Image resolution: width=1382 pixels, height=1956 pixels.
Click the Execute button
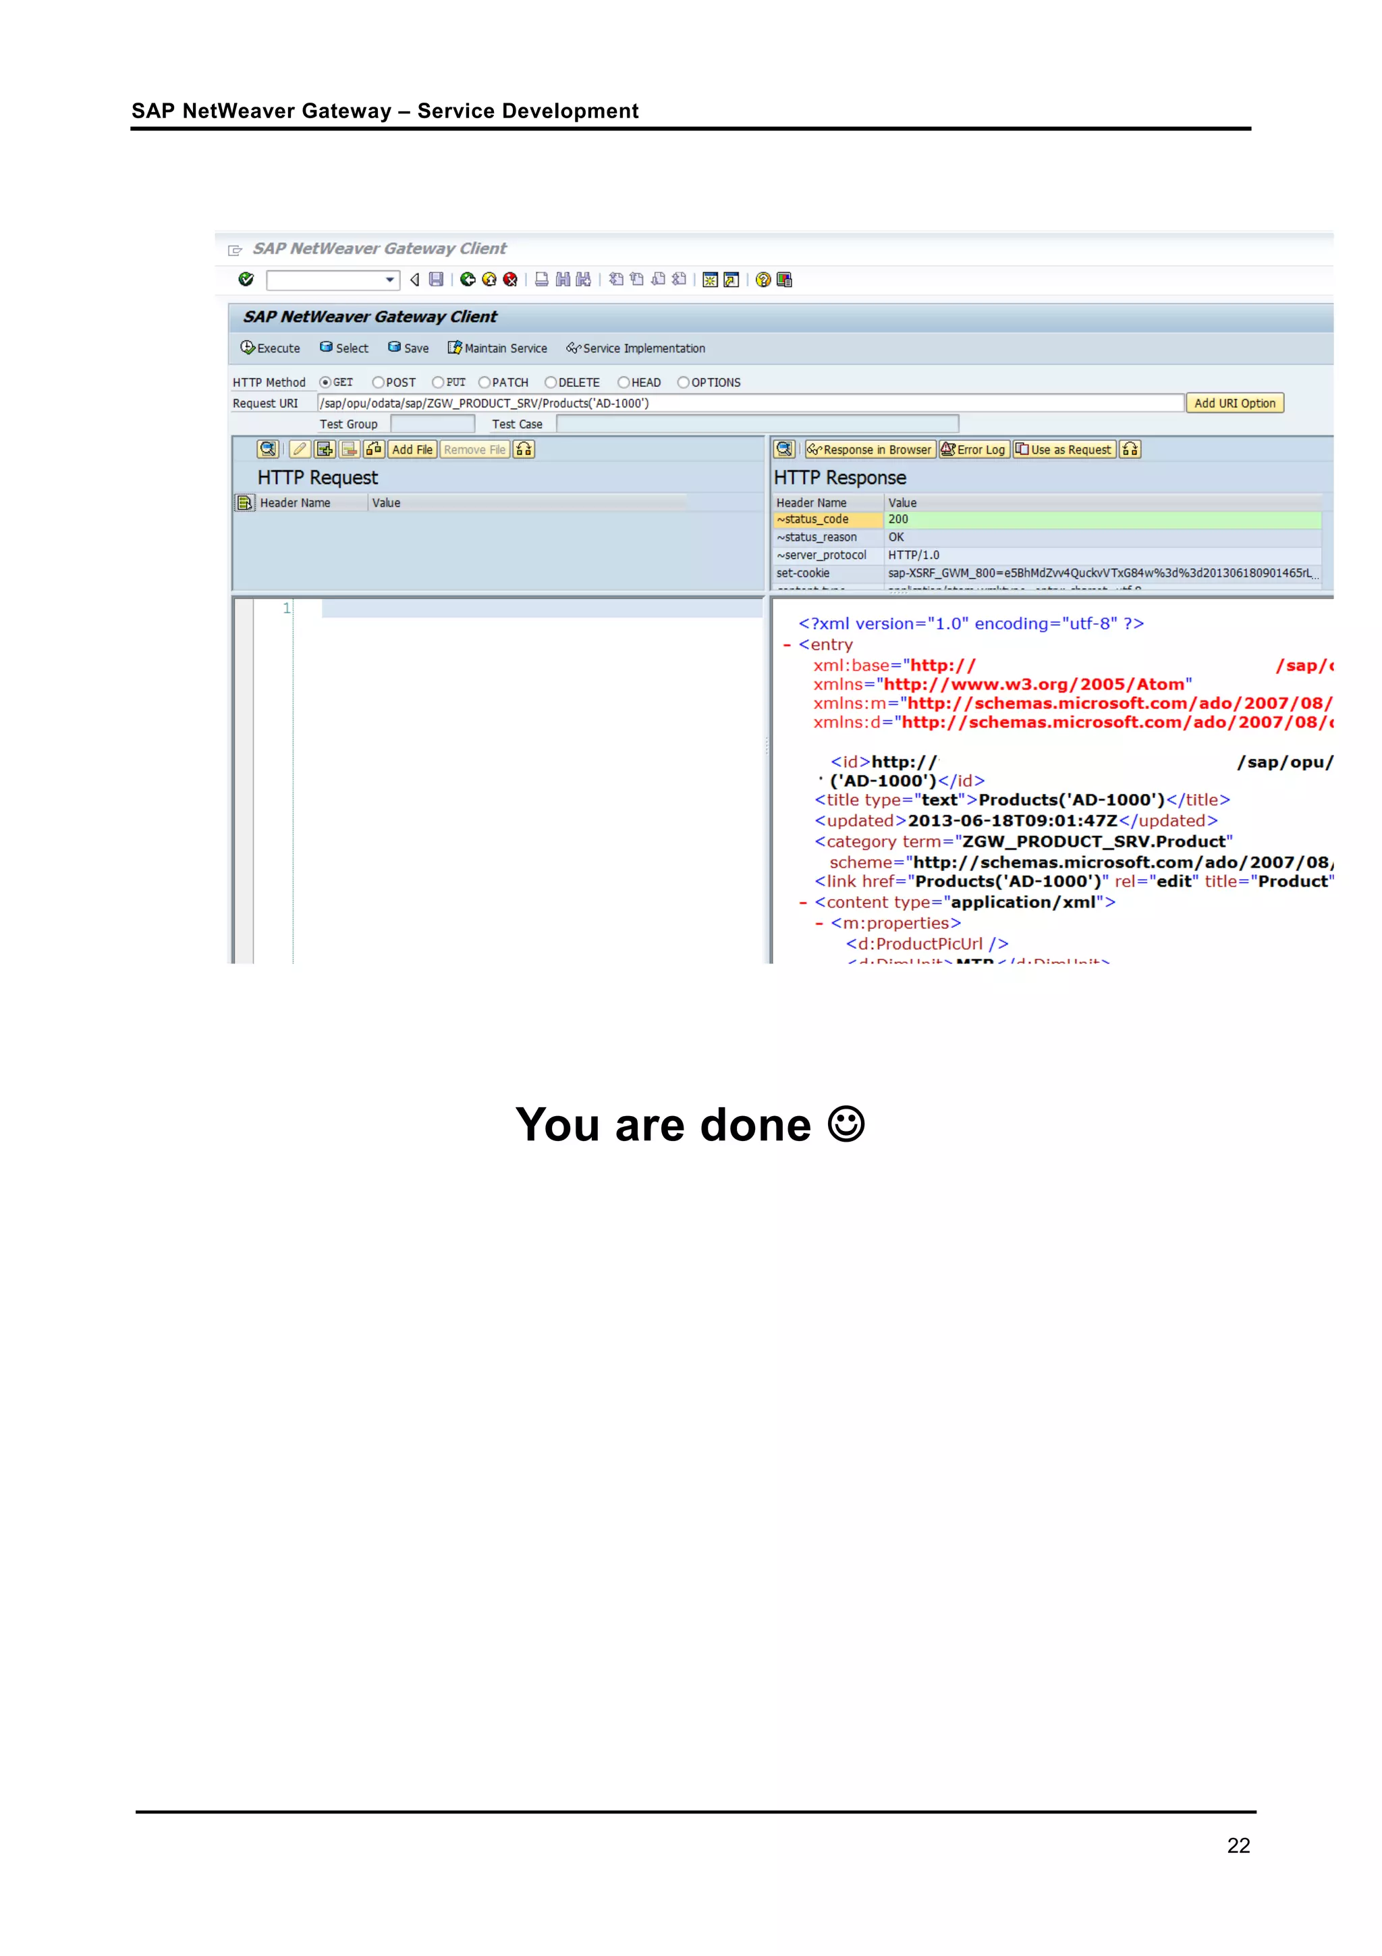click(270, 348)
